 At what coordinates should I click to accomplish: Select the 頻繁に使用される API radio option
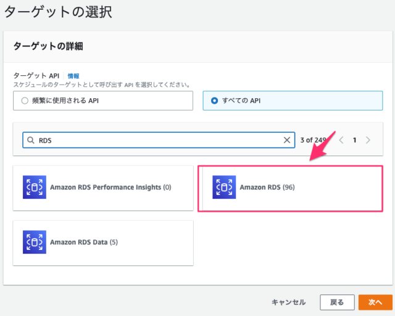coord(25,101)
